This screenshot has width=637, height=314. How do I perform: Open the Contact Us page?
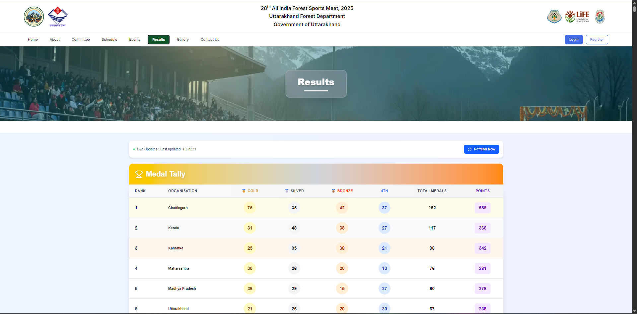pyautogui.click(x=210, y=39)
